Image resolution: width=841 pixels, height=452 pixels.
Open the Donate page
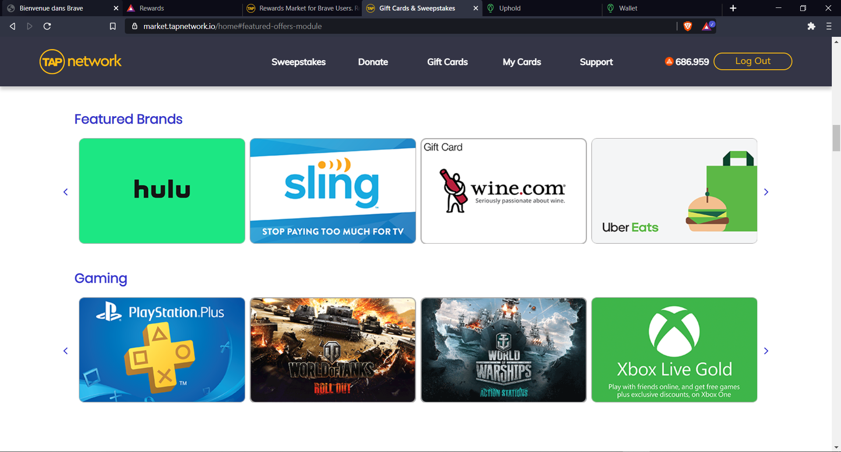pyautogui.click(x=373, y=62)
